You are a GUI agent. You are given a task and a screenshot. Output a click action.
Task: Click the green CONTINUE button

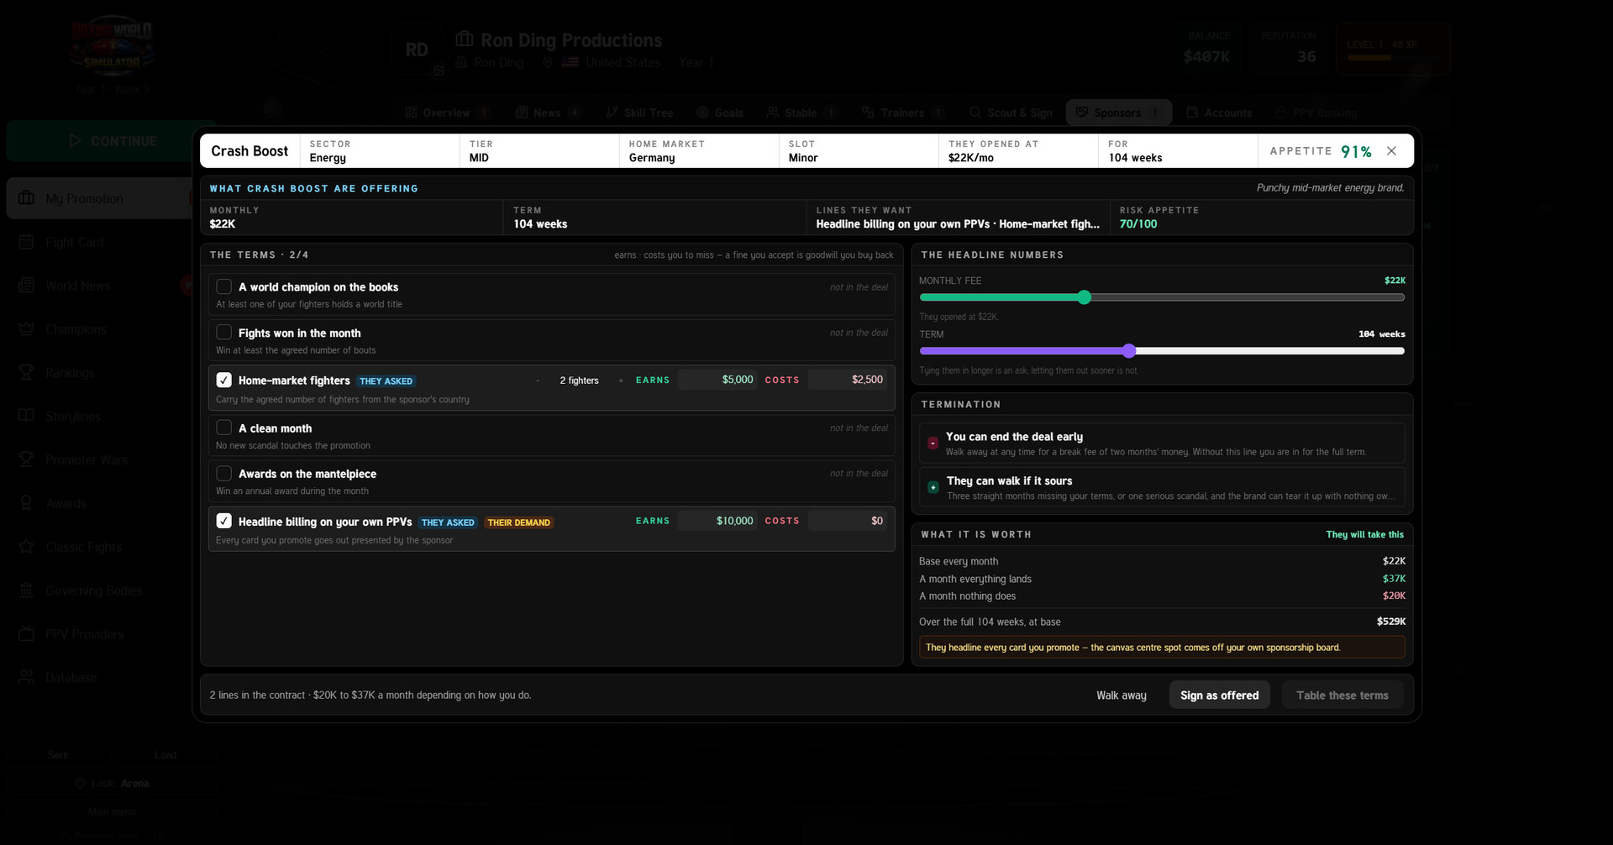(x=112, y=141)
